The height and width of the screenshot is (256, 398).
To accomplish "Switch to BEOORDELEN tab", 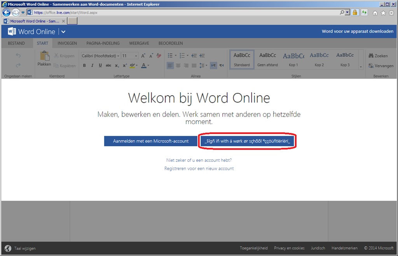I will (171, 43).
